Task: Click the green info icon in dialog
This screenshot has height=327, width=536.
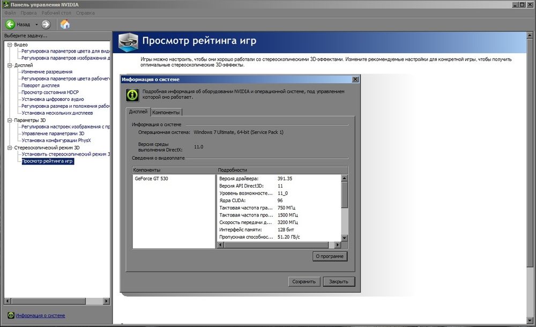Action: coord(132,95)
